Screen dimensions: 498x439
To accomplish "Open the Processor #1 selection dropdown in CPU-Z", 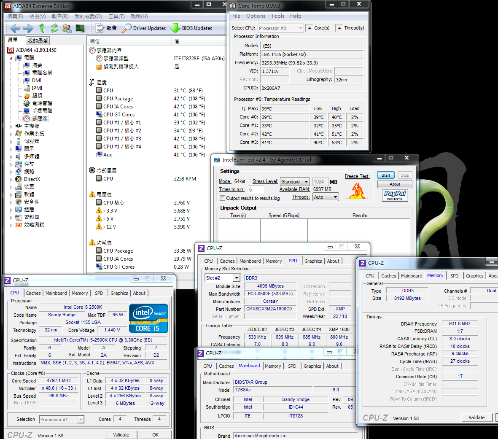I will point(62,420).
